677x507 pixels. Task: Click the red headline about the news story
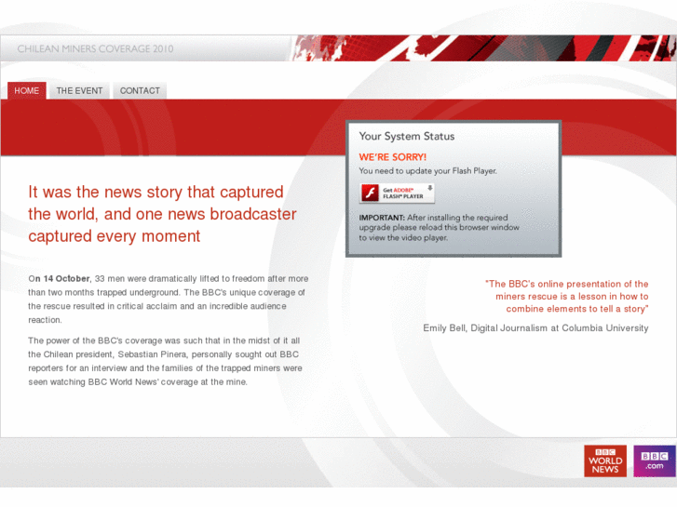(x=162, y=214)
